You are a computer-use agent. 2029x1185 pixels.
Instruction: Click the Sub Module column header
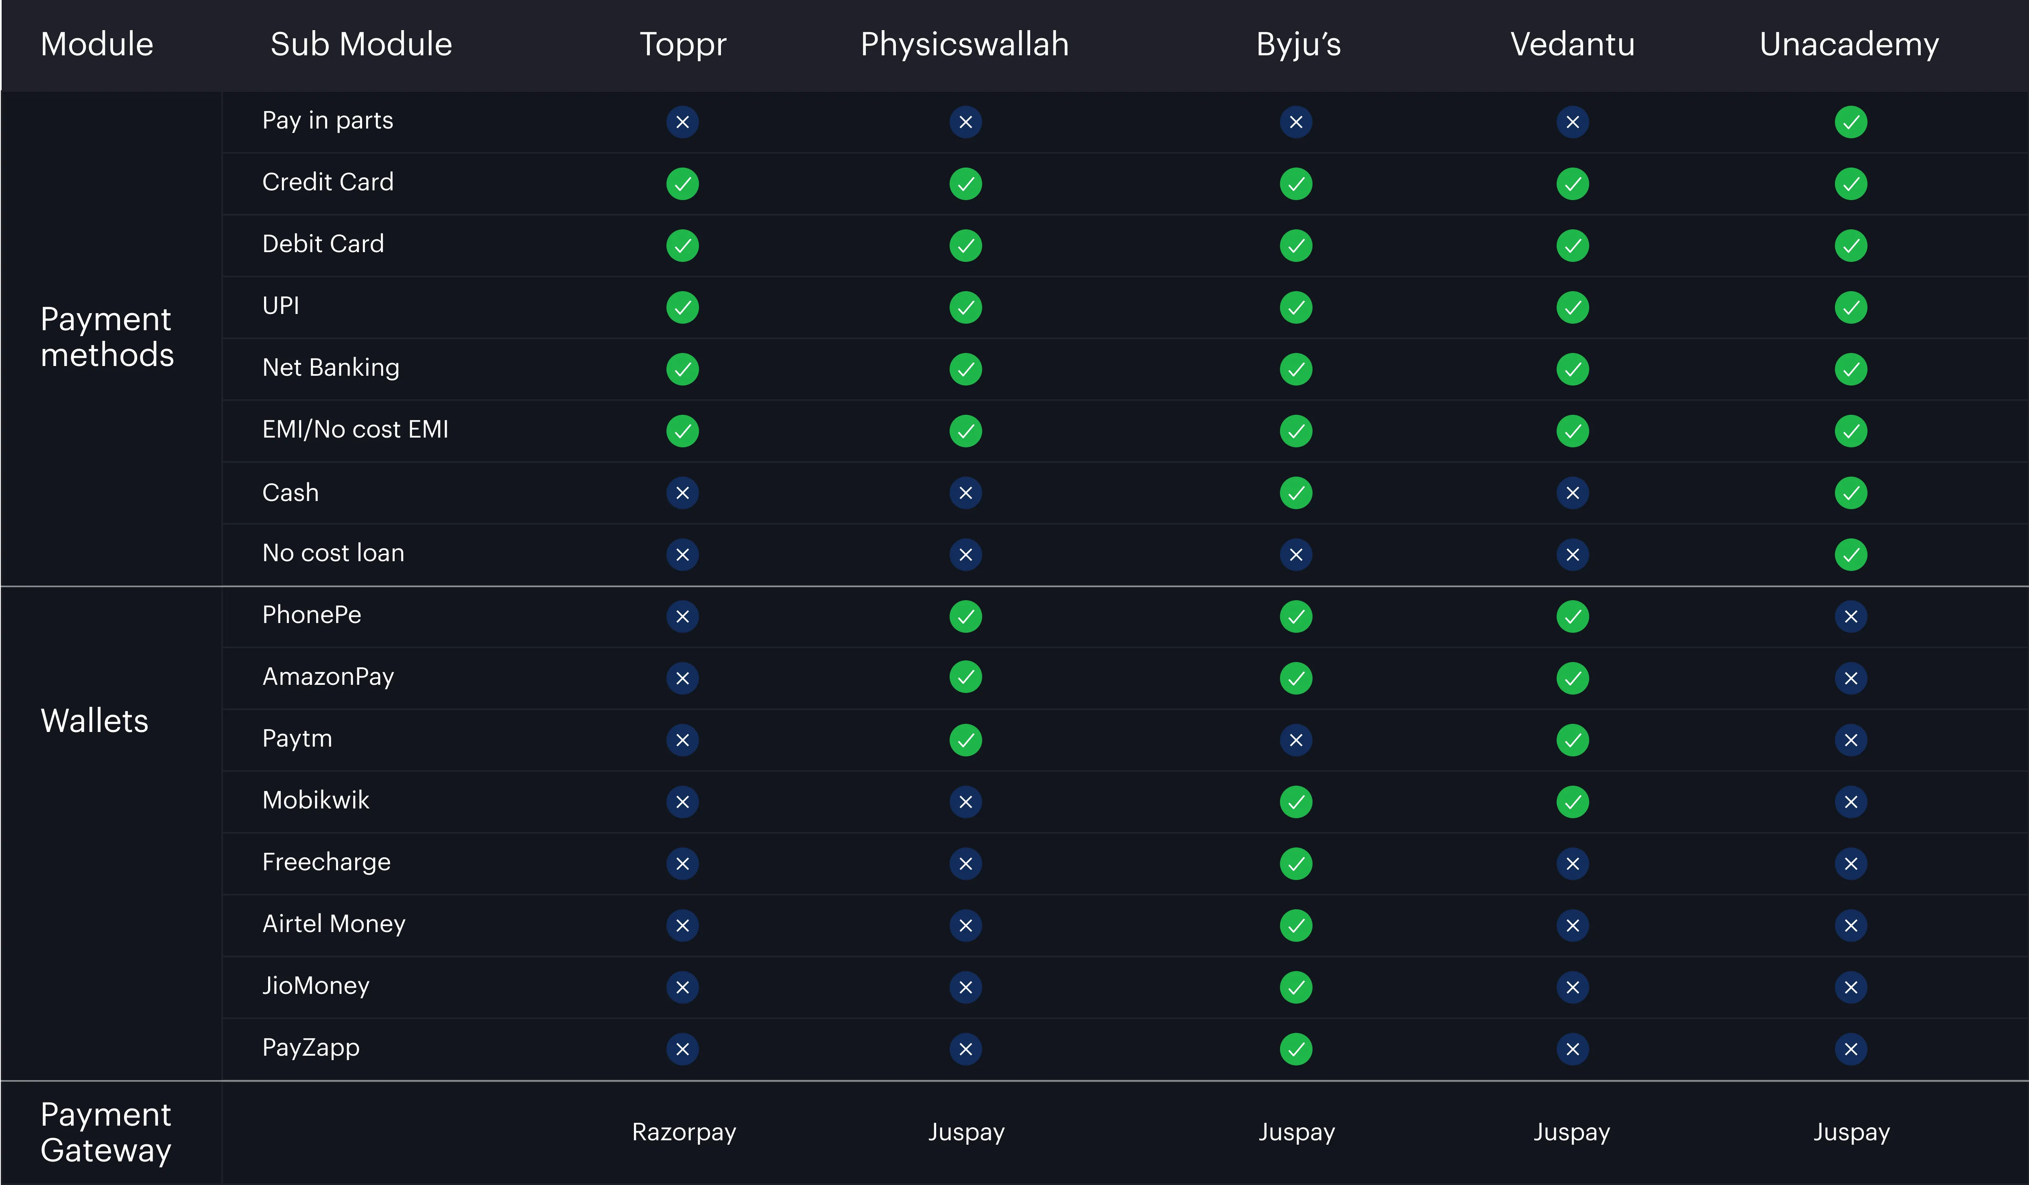[361, 44]
